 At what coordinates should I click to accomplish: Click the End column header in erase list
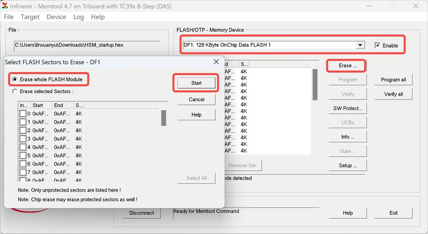(x=63, y=105)
